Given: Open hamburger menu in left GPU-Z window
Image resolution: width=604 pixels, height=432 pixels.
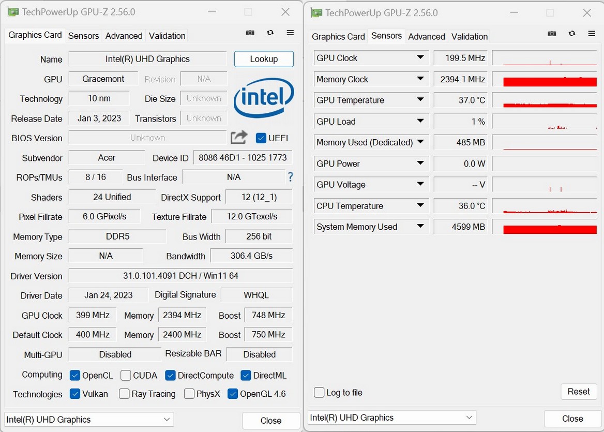Looking at the screenshot, I should pyautogui.click(x=291, y=33).
